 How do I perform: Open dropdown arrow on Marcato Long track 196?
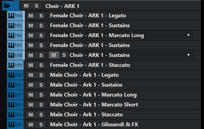pyautogui.click(x=189, y=35)
